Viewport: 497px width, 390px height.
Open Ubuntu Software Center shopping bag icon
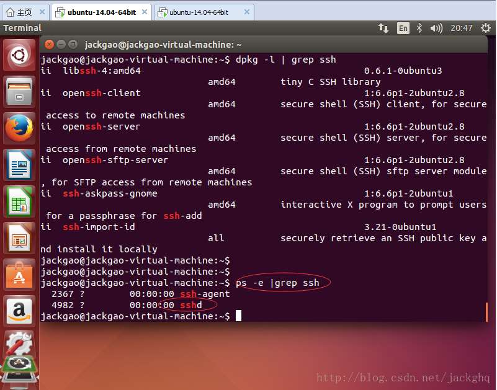[19, 275]
